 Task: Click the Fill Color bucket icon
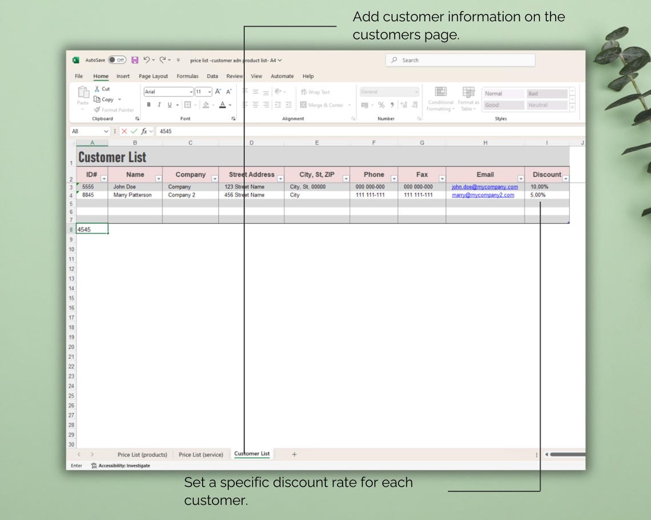pyautogui.click(x=206, y=105)
